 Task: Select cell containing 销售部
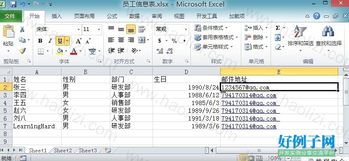coord(131,103)
